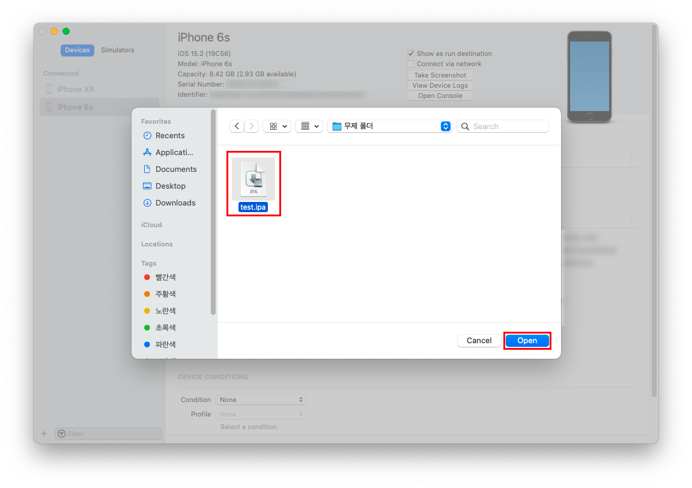Click the yellow minimize window button
This screenshot has height=488, width=692.
coord(54,31)
